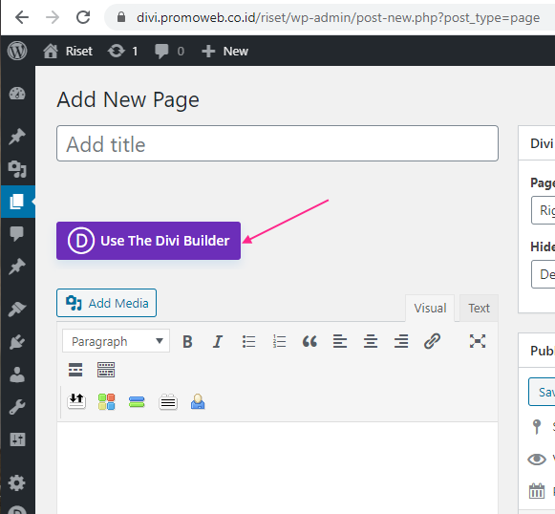555x514 pixels.
Task: Click the person author shortcode icon
Action: click(x=198, y=402)
